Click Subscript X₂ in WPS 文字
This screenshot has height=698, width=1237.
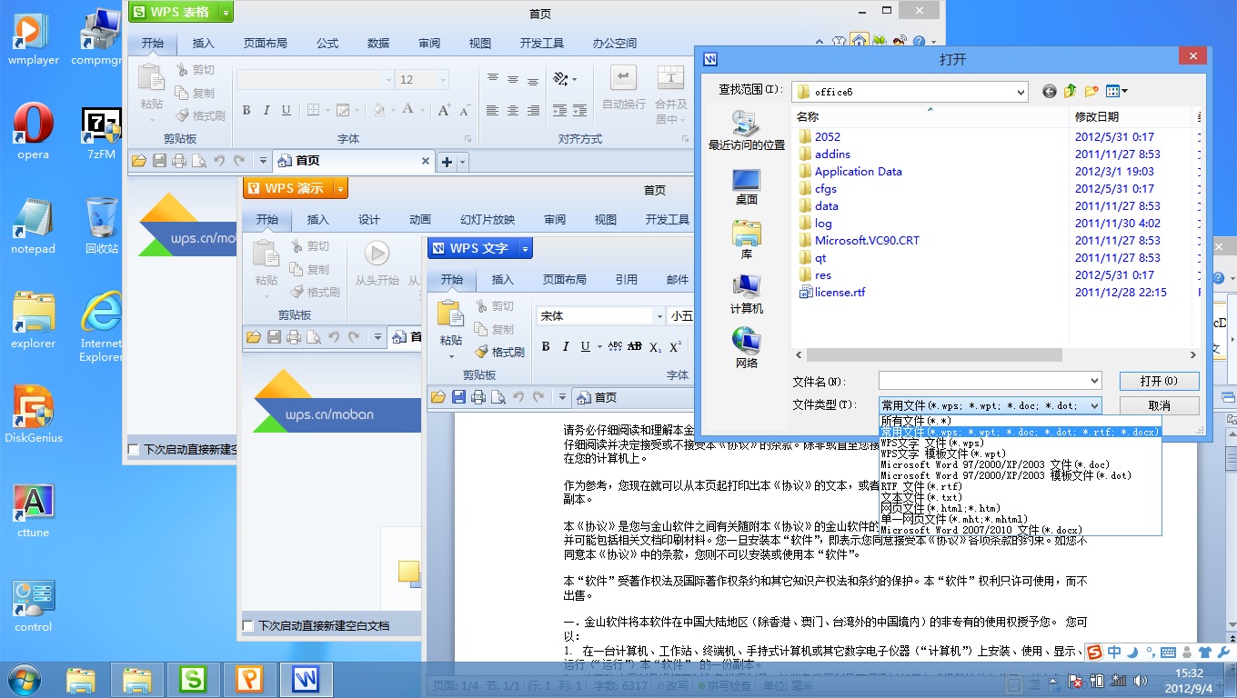click(x=655, y=346)
